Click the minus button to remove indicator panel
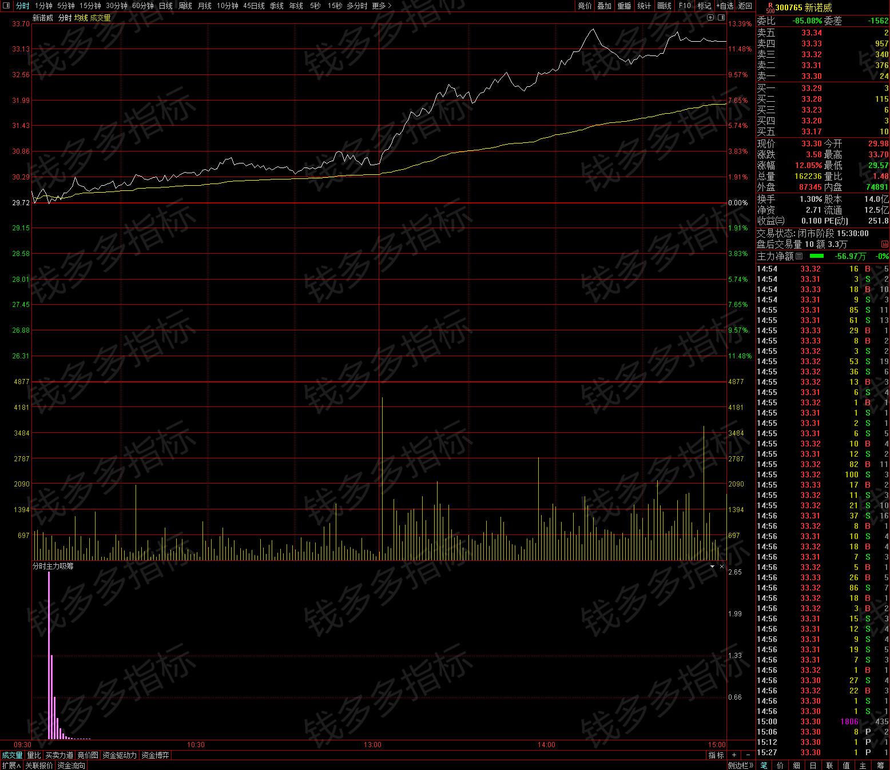This screenshot has width=890, height=770. pos(748,755)
